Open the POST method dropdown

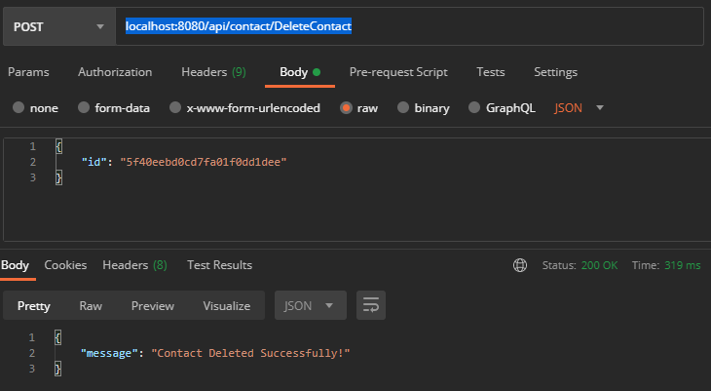59,26
